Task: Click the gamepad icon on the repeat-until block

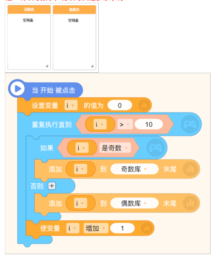Action: (x=190, y=124)
